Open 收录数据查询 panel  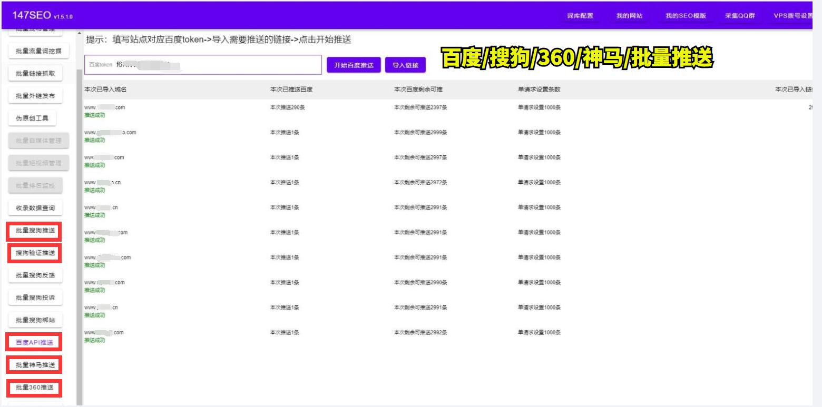coord(35,207)
